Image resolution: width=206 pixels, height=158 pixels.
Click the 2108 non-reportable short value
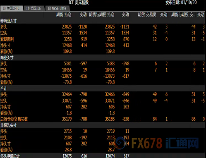pyautogui.click(x=68, y=138)
